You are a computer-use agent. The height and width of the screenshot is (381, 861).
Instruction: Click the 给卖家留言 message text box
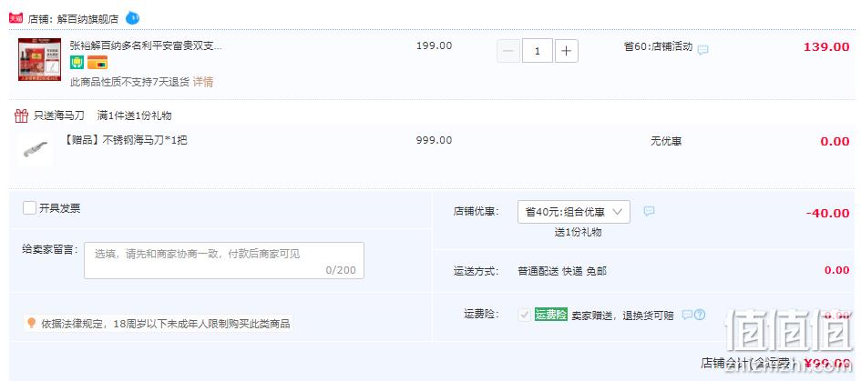(x=224, y=260)
